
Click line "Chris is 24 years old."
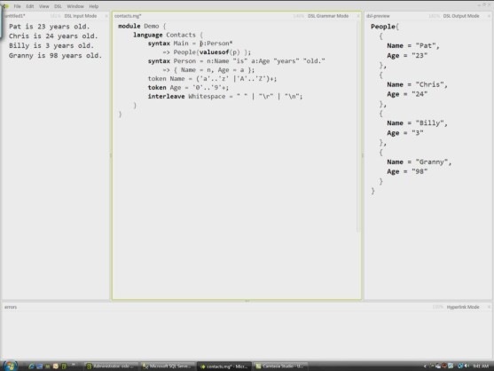click(x=53, y=36)
